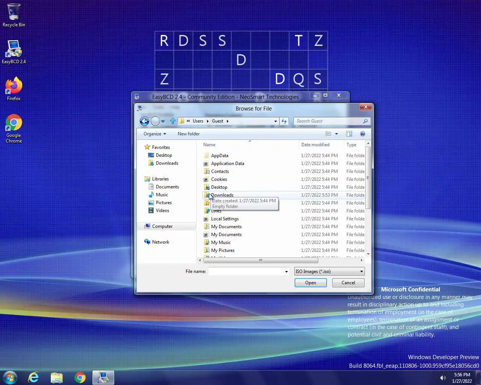Open Firefox desktop shortcut
481x385 pixels.
pos(14,89)
